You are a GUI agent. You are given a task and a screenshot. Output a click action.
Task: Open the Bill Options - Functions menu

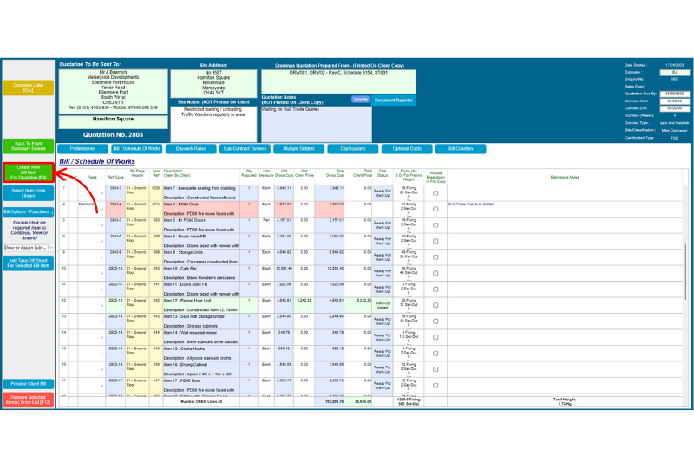29,211
